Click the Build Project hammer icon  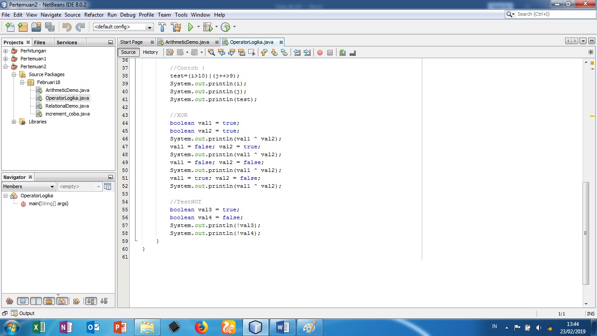(162, 27)
